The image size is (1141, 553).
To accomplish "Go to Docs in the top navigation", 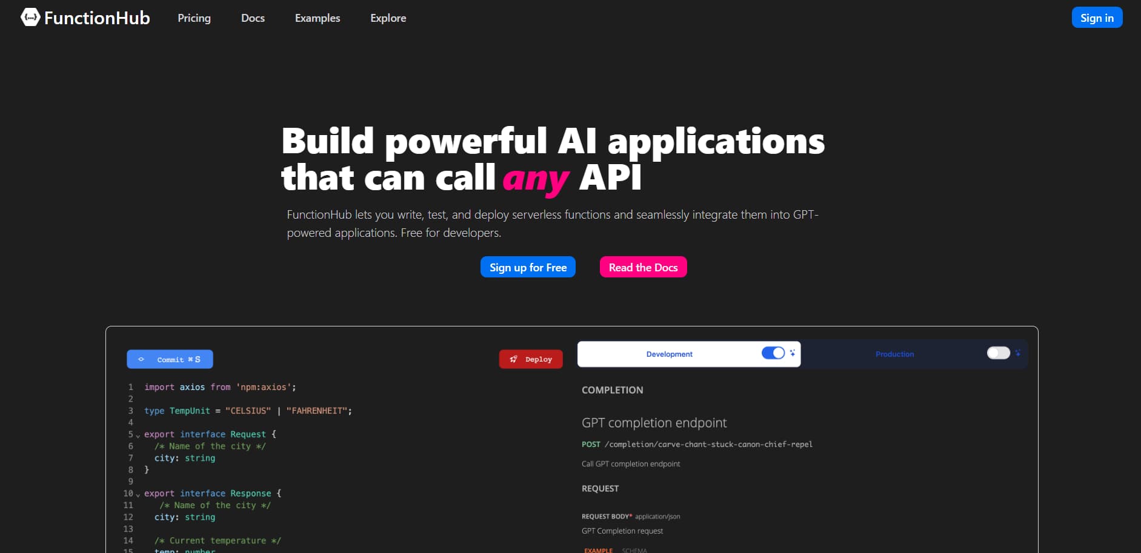I will [253, 18].
